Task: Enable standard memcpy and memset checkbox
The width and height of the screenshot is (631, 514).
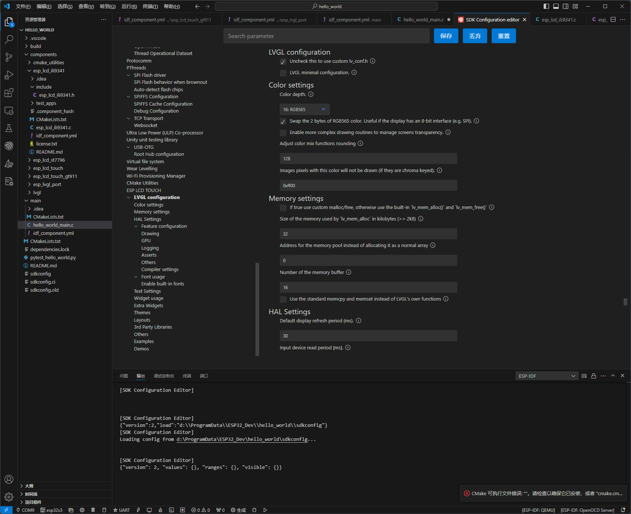Action: coord(283,299)
